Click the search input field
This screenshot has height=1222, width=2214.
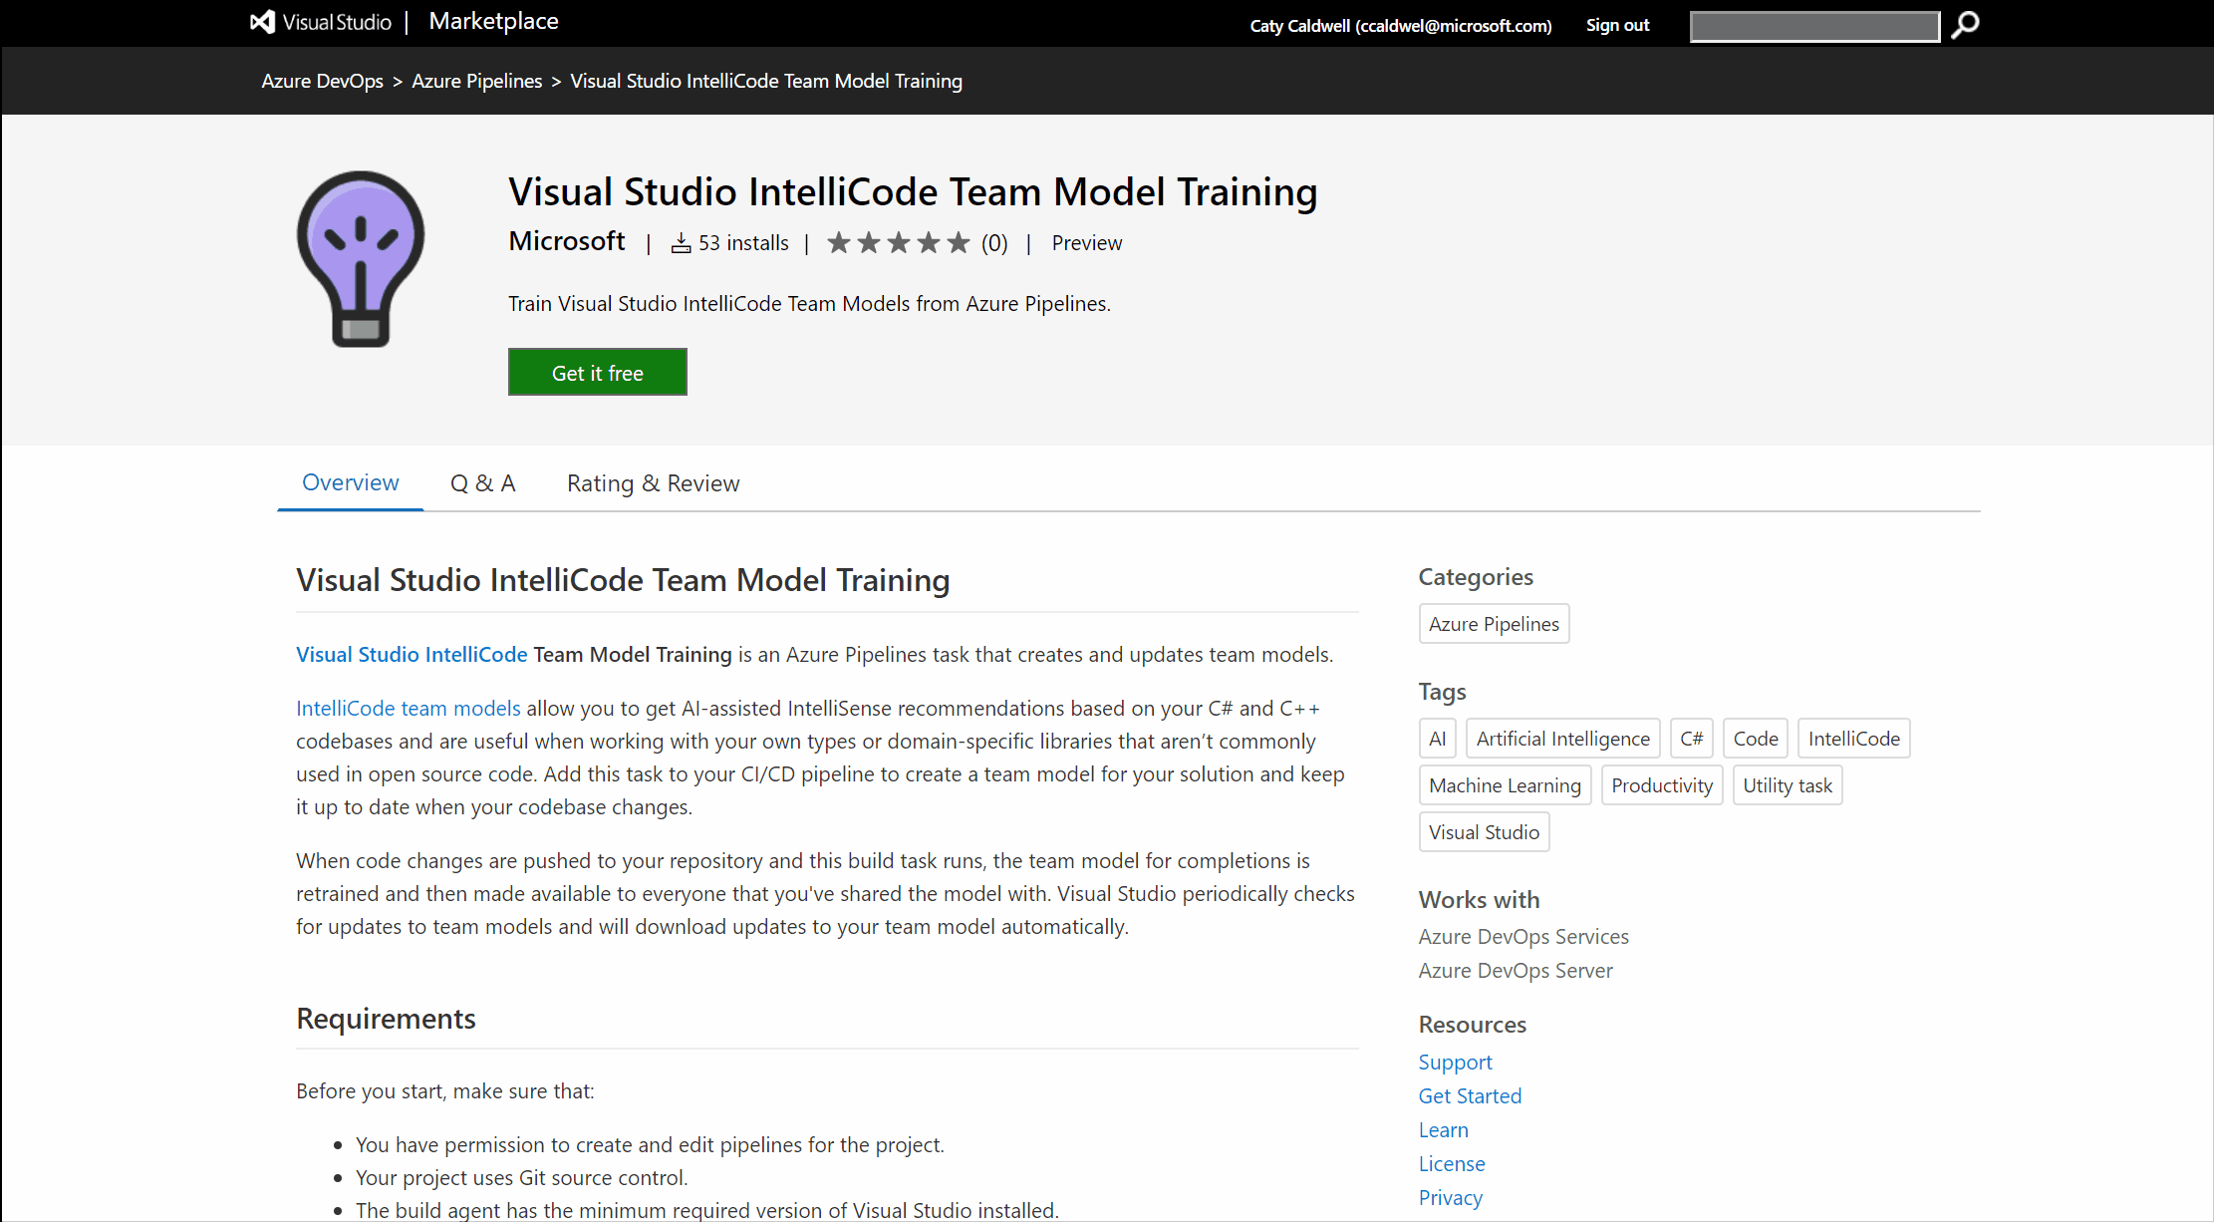point(1816,23)
